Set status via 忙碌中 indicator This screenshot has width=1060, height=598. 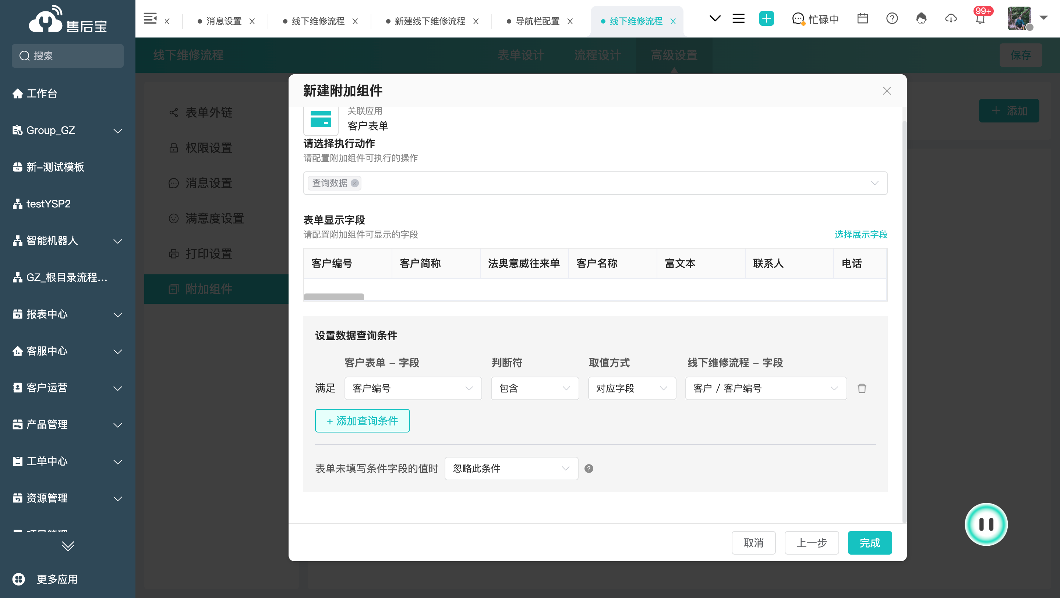tap(815, 19)
